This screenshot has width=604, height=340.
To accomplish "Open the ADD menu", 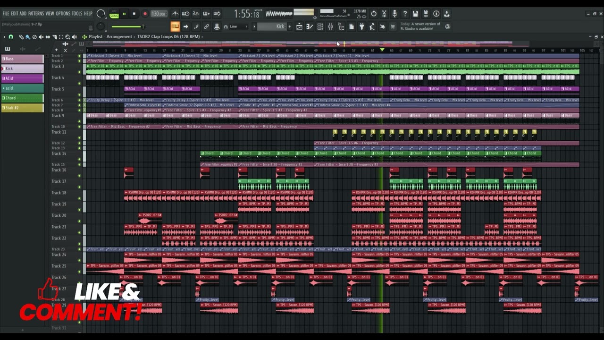I will pyautogui.click(x=23, y=14).
